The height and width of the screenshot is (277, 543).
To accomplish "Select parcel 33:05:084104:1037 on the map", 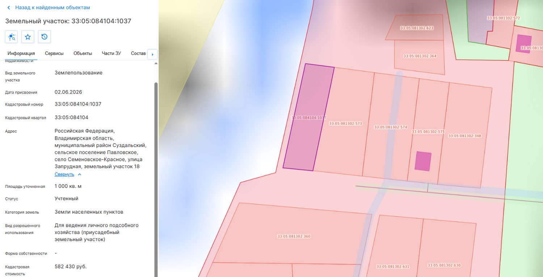I will click(x=308, y=118).
